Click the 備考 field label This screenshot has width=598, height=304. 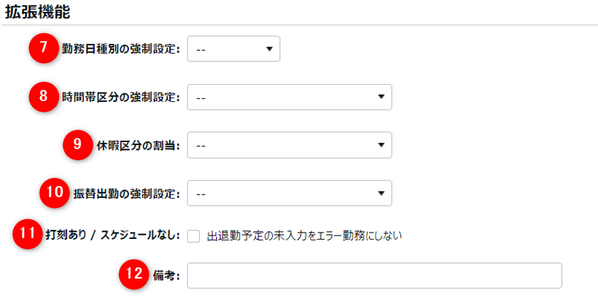point(166,276)
